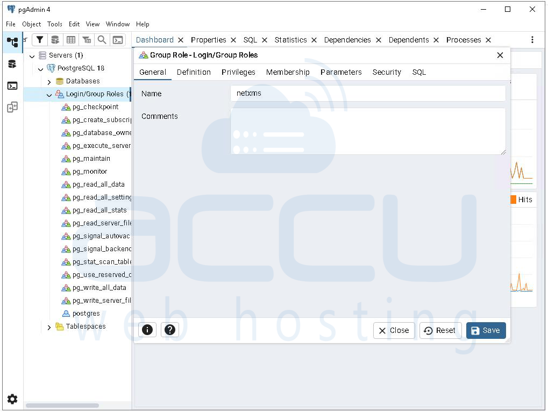The image size is (548, 412).
Task: Select the pg_read_all_data role
Action: (98, 184)
